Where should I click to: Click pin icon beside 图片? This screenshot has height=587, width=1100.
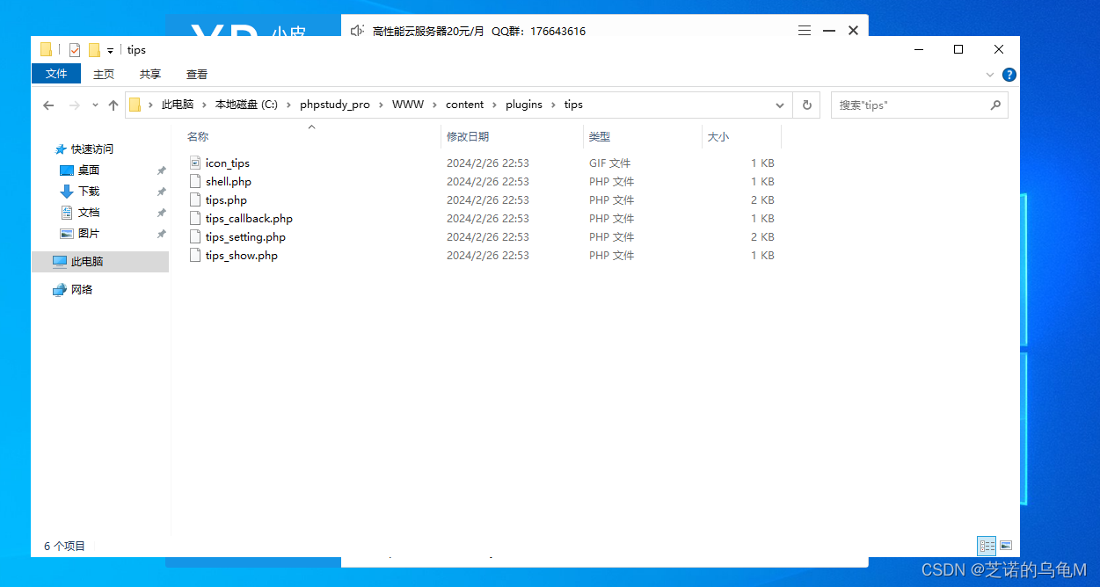[x=161, y=234]
